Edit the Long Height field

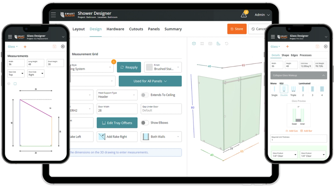(x=36, y=63)
